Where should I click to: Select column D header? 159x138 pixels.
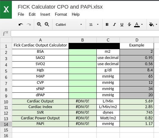tap(137, 40)
